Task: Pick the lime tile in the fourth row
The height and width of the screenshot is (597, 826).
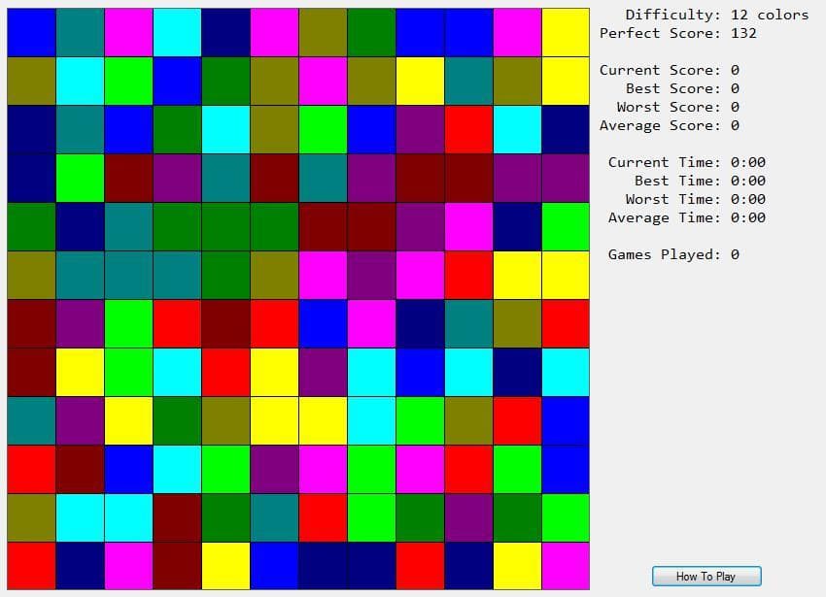Action: [x=80, y=178]
